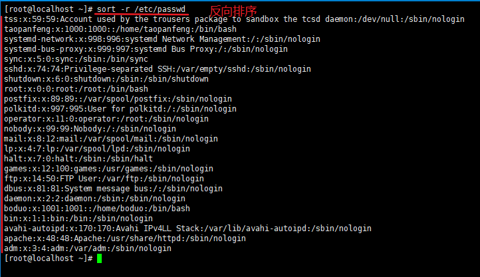480x277 pixels.
Task: Click the polkitd user entry line
Action: (120, 109)
